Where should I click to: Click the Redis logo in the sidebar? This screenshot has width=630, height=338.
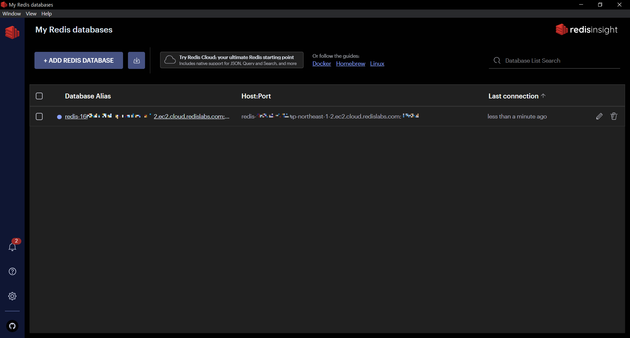[12, 32]
